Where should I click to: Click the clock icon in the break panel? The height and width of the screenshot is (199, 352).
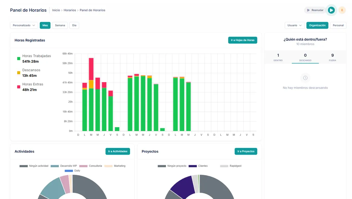point(305,78)
